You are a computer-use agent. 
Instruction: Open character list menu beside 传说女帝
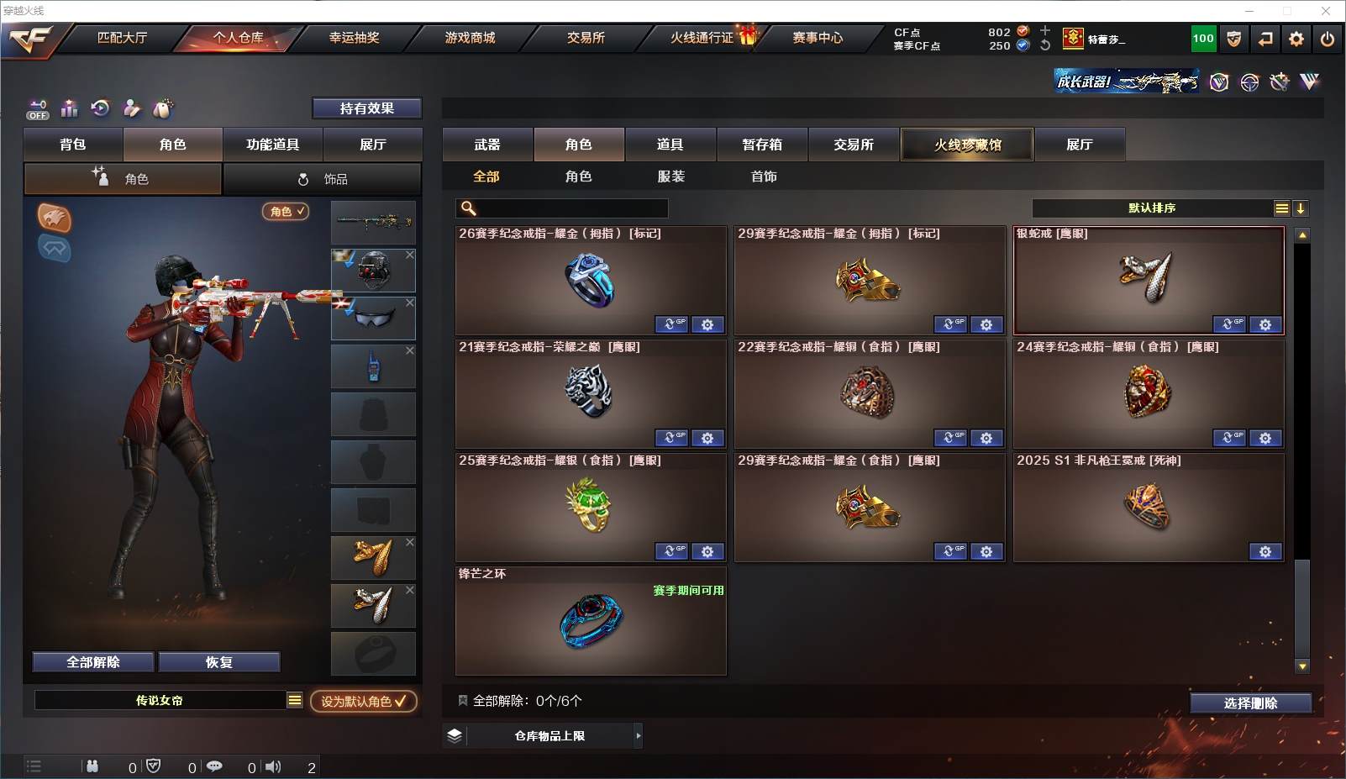(x=295, y=700)
